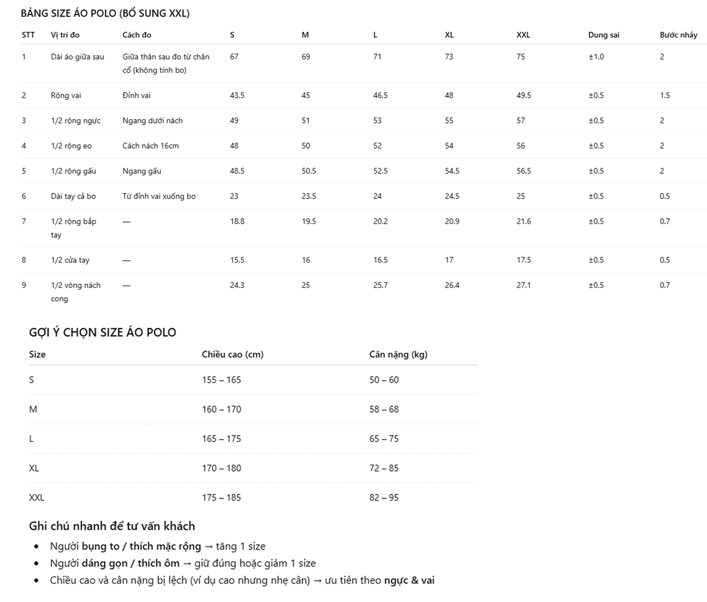Screen dimensions: 707x602
Task: Select the '1/2 rộng ngực' row label
Action: coord(76,121)
